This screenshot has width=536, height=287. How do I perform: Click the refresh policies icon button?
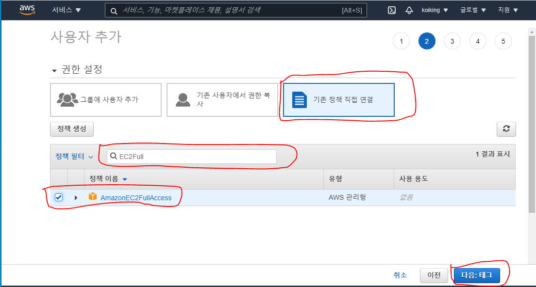coord(506,129)
